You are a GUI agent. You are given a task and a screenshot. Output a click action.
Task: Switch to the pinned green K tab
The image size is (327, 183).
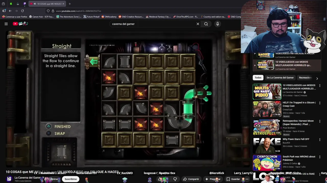[x=11, y=4]
